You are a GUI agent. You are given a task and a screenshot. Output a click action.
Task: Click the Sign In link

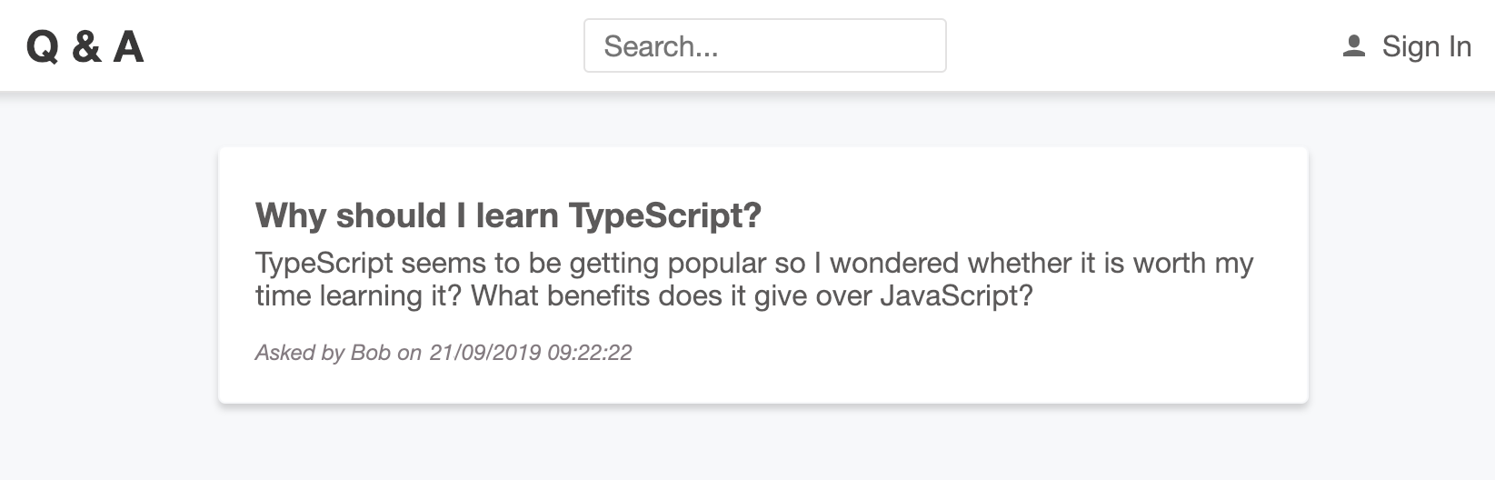click(1425, 46)
